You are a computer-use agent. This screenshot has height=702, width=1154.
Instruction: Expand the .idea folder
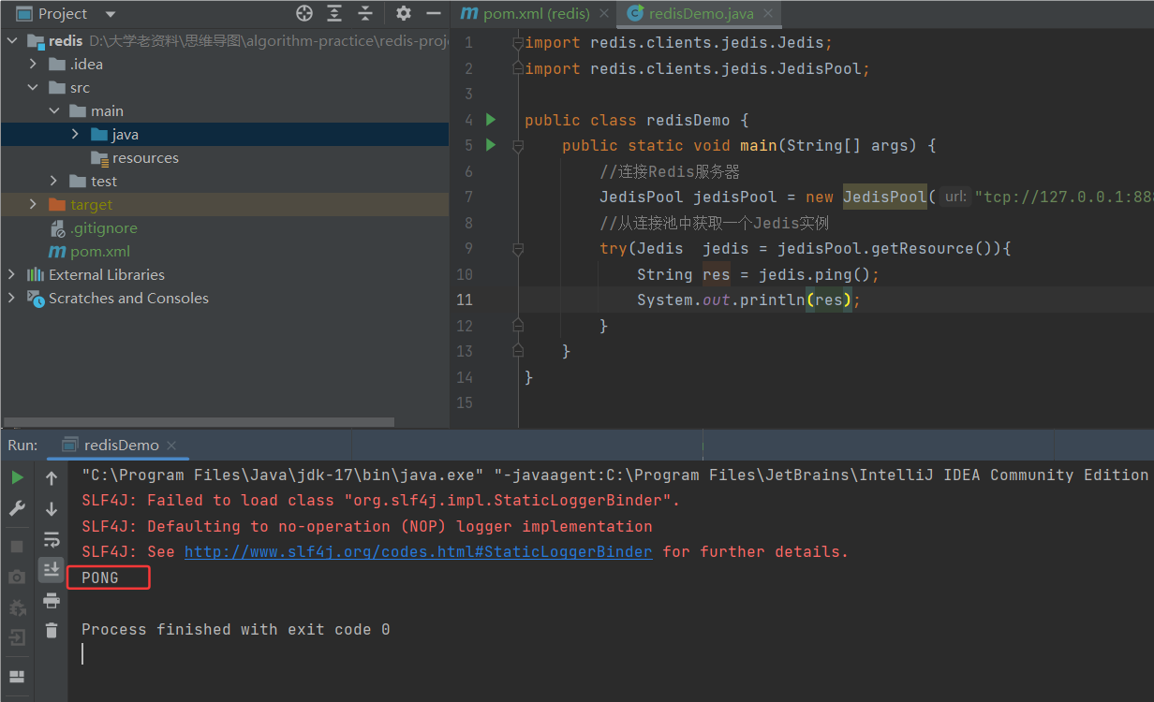tap(34, 64)
